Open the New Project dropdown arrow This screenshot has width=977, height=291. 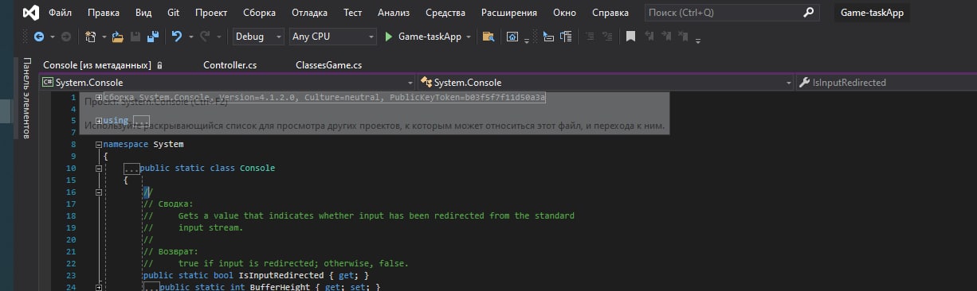(x=104, y=37)
